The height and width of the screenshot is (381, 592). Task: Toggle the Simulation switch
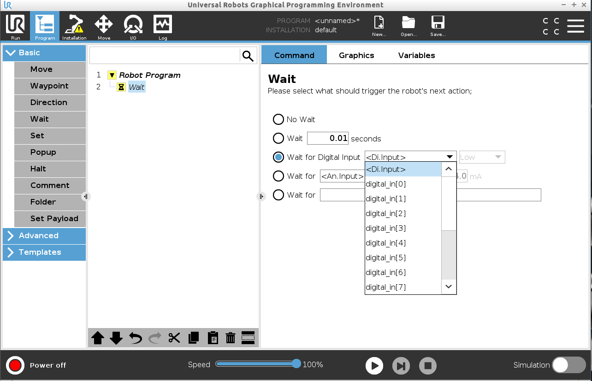568,365
